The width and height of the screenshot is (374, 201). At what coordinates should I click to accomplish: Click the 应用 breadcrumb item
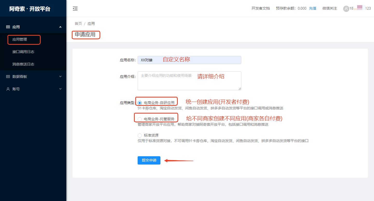point(91,24)
